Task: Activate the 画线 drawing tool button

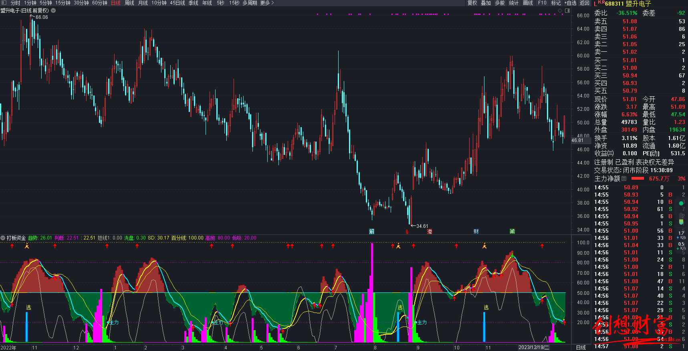Action: pyautogui.click(x=528, y=3)
